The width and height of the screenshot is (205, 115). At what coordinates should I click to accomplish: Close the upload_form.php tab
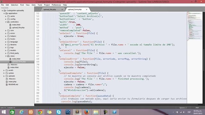tap(86, 9)
